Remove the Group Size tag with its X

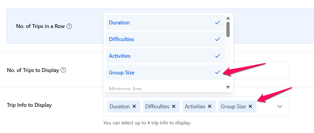pyautogui.click(x=250, y=107)
